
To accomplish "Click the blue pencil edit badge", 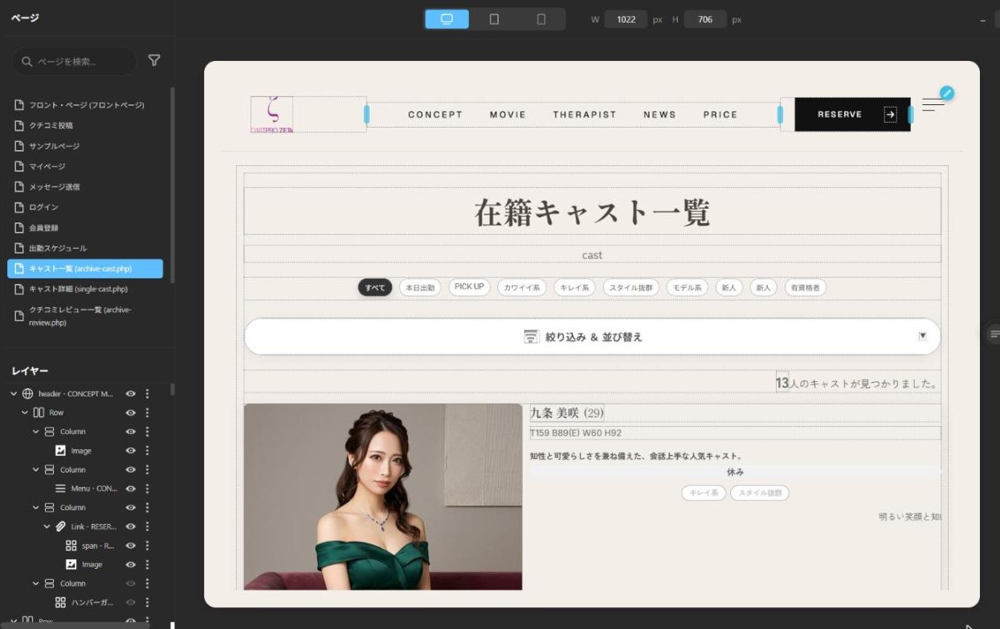I will (946, 93).
